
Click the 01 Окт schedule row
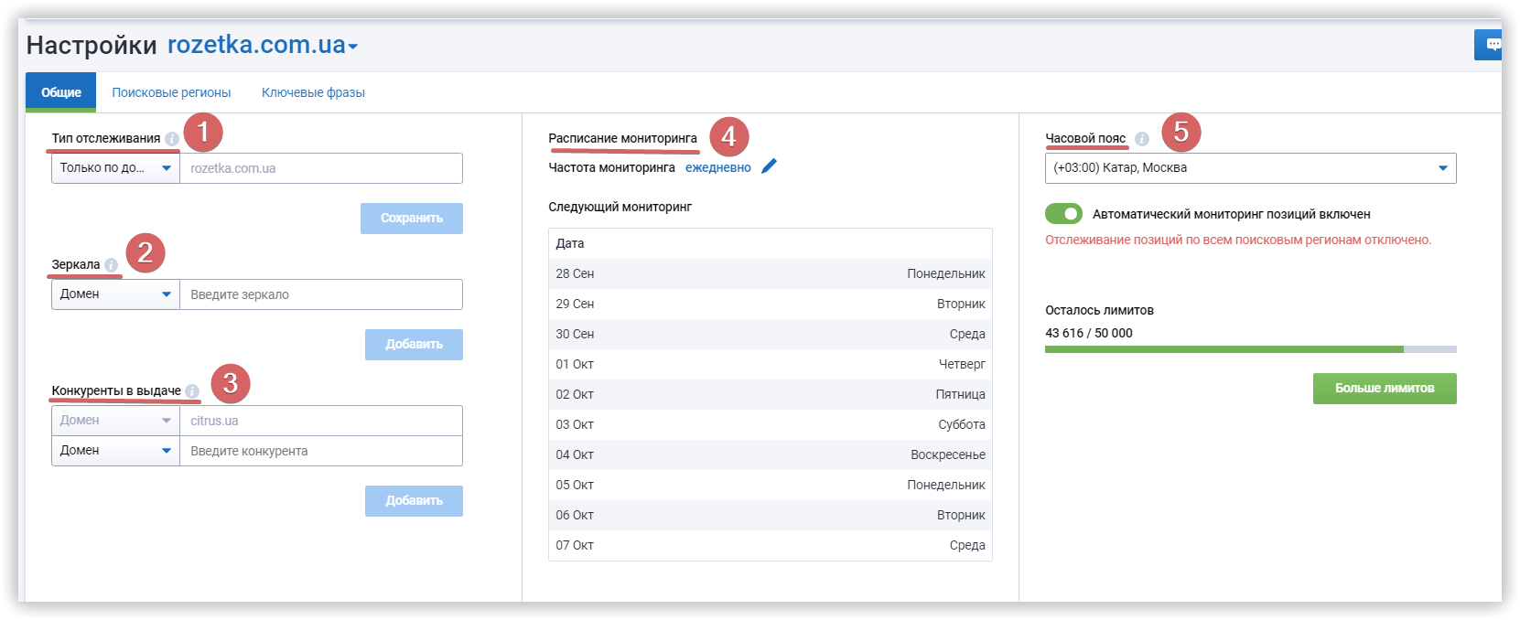(x=771, y=364)
